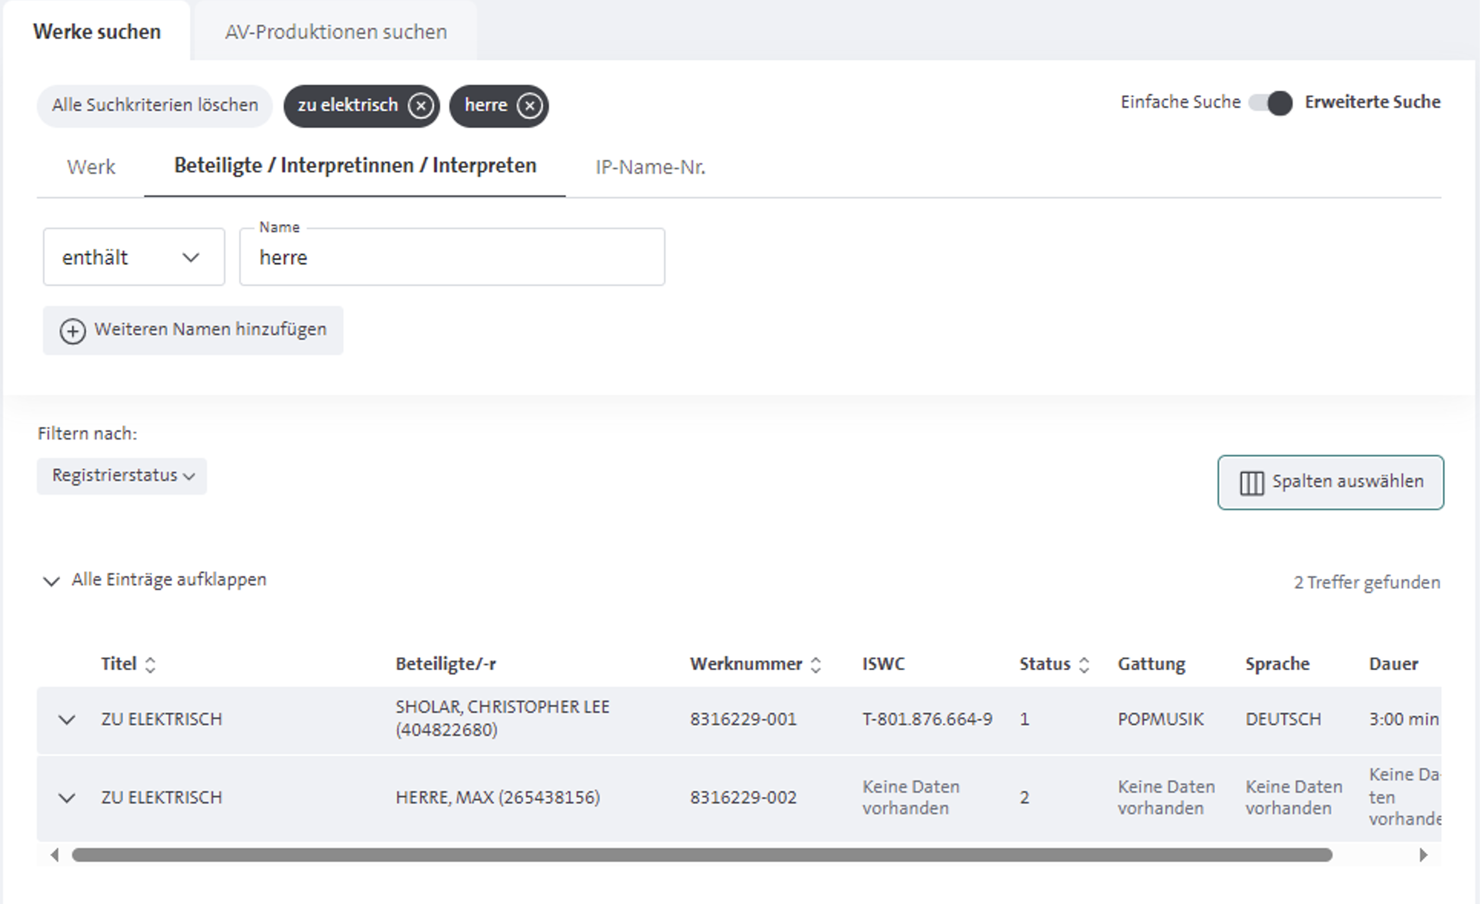Click the '2 Treffer gefunden' result count
This screenshot has height=904, width=1481.
pyautogui.click(x=1367, y=582)
